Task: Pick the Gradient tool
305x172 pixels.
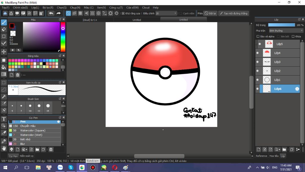Action: click(x=4, y=74)
